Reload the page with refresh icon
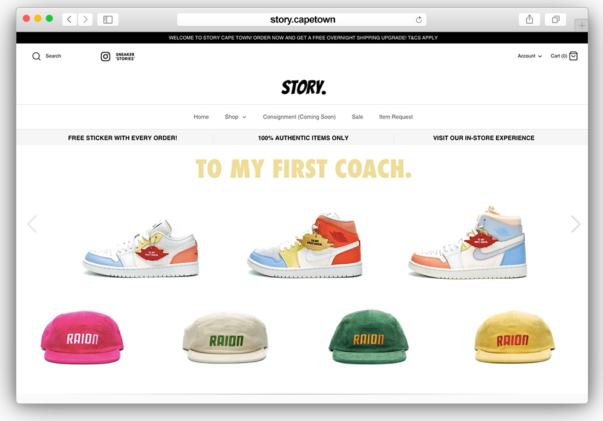 pos(419,19)
